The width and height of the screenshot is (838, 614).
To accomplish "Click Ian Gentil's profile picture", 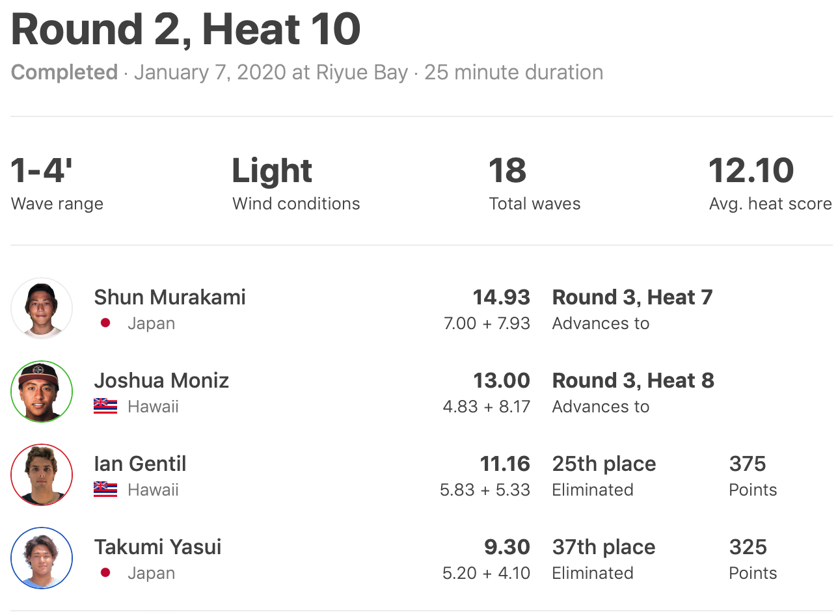I will (42, 475).
